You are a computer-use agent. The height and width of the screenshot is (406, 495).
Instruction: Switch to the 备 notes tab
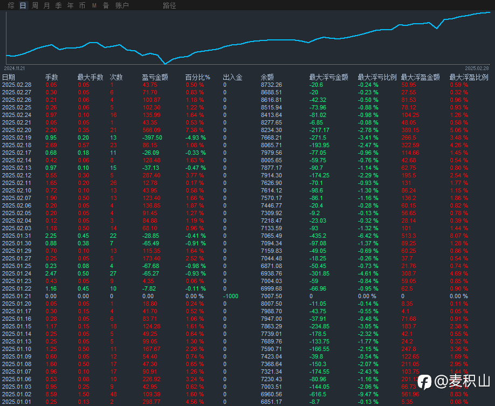106,5
